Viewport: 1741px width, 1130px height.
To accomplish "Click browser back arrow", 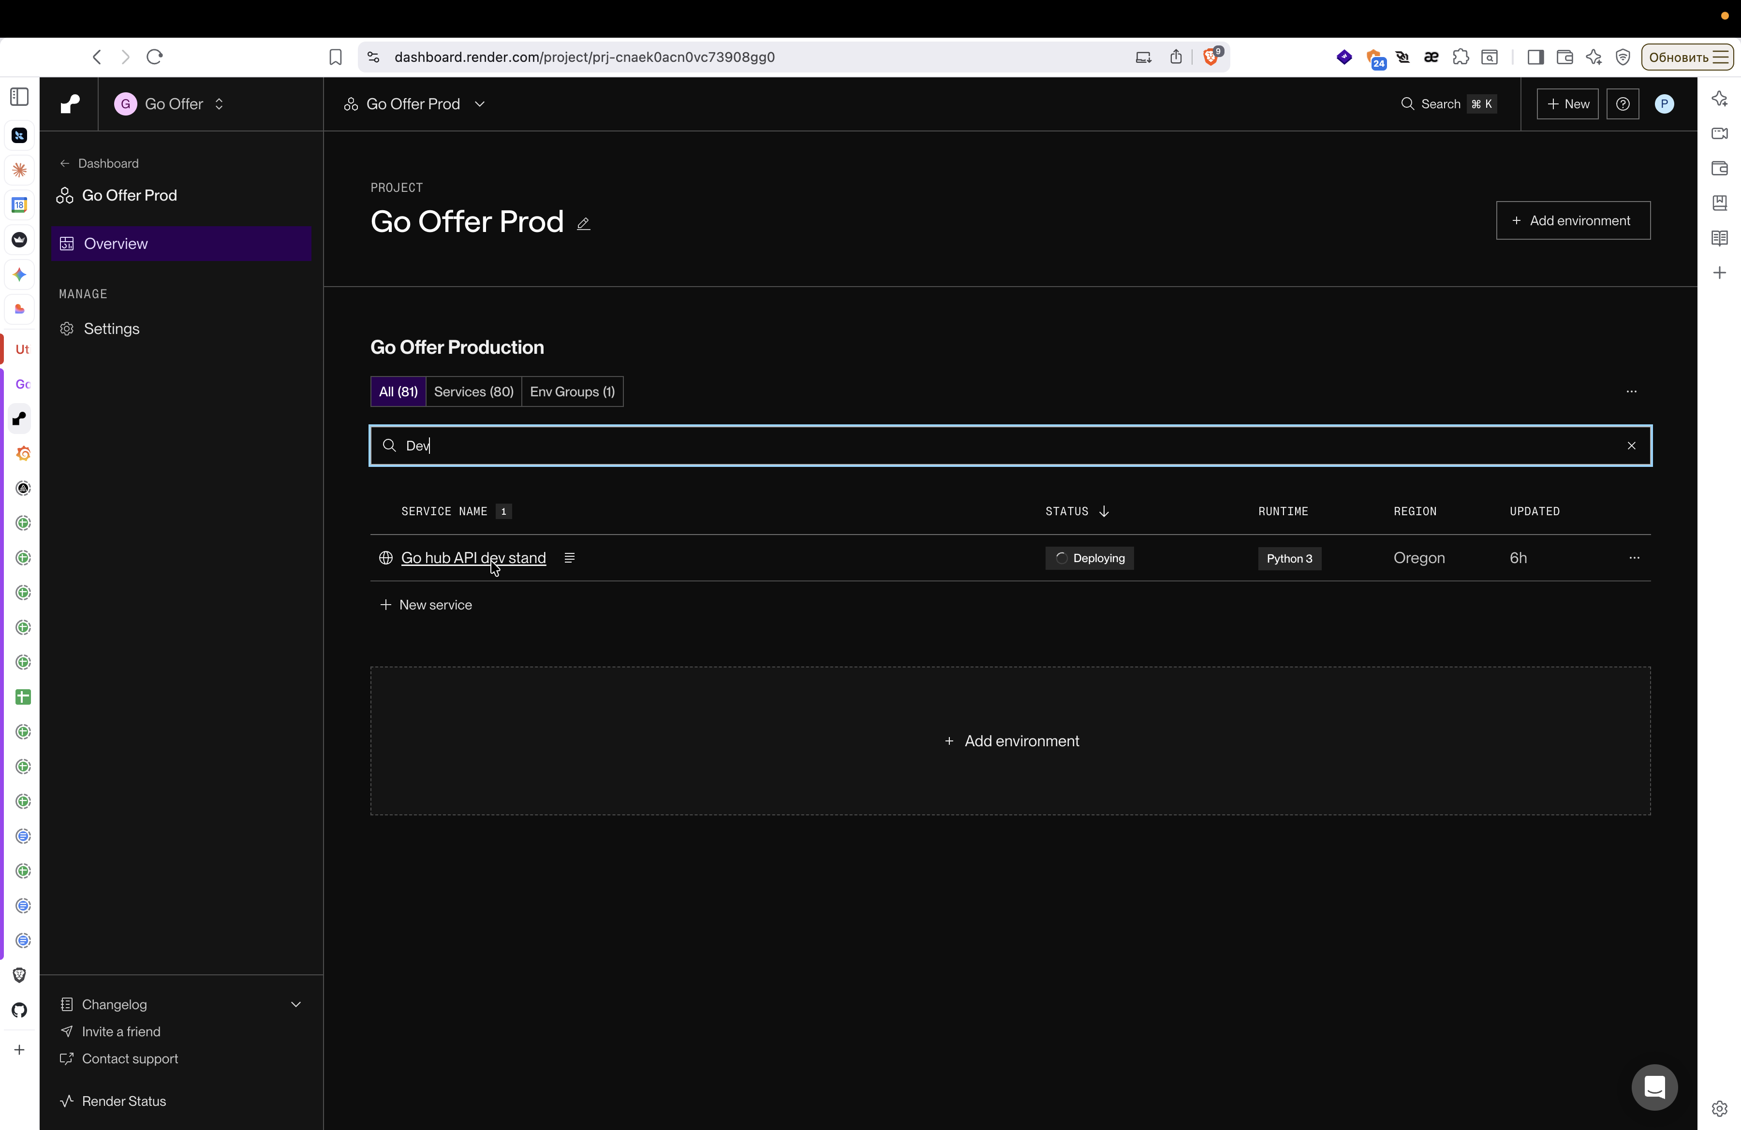I will click(97, 57).
